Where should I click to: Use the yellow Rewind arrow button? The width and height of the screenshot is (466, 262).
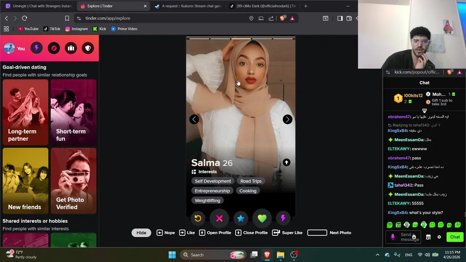[x=198, y=218]
